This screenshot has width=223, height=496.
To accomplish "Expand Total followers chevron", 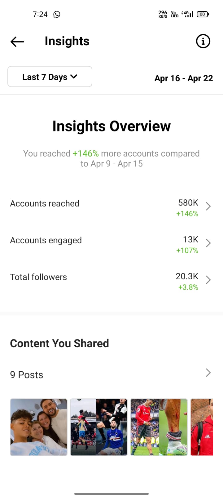I will click(x=208, y=280).
